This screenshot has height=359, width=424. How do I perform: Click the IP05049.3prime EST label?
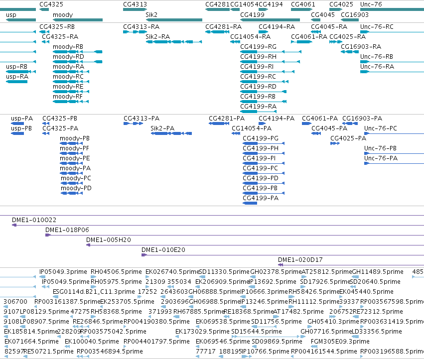(63, 272)
